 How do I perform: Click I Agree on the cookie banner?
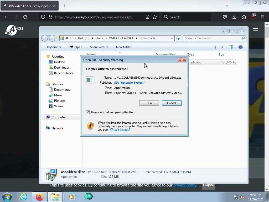pyautogui.click(x=208, y=185)
